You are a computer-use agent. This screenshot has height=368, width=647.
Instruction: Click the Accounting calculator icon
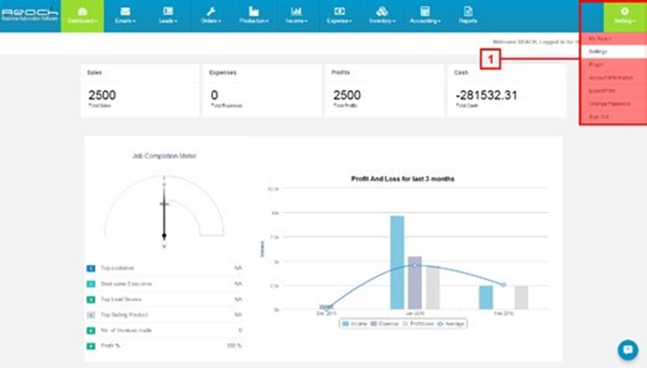(x=425, y=11)
